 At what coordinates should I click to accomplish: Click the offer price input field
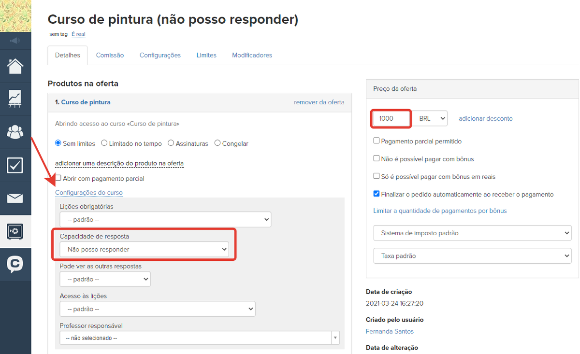click(391, 118)
